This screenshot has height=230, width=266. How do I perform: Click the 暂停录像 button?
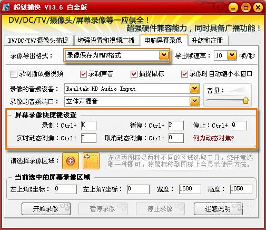(x=103, y=209)
